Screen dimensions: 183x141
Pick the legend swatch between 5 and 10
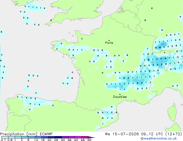point(31,137)
